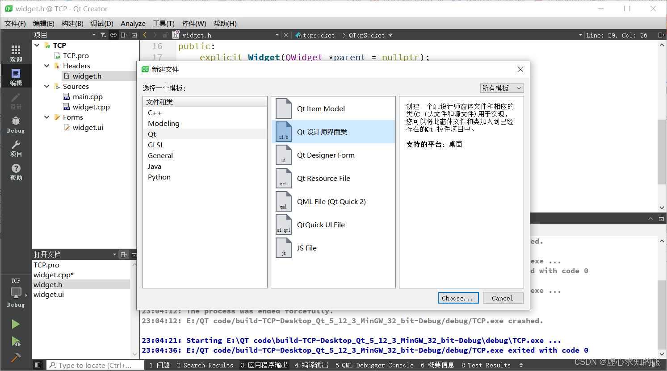Show the Search Results pane
667x371 pixels.
click(205, 365)
